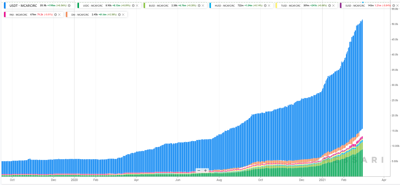Open settings gear for HUSD series
This screenshot has width=400, height=185.
coord(265,6)
